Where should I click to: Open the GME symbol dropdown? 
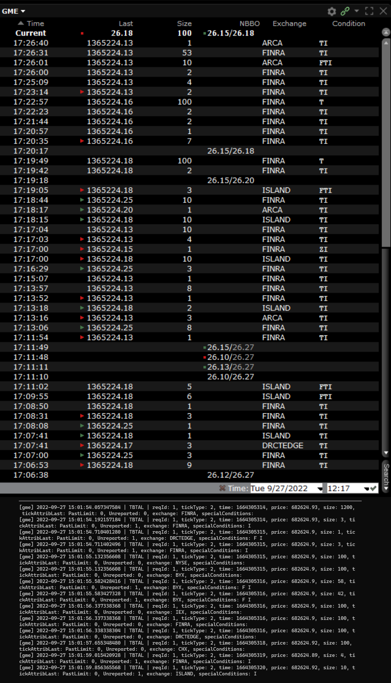[13, 11]
